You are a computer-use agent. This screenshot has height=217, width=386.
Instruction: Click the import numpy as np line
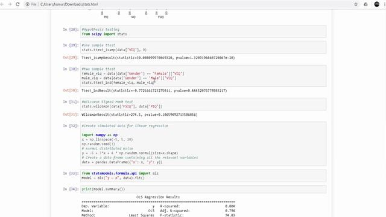point(100,135)
